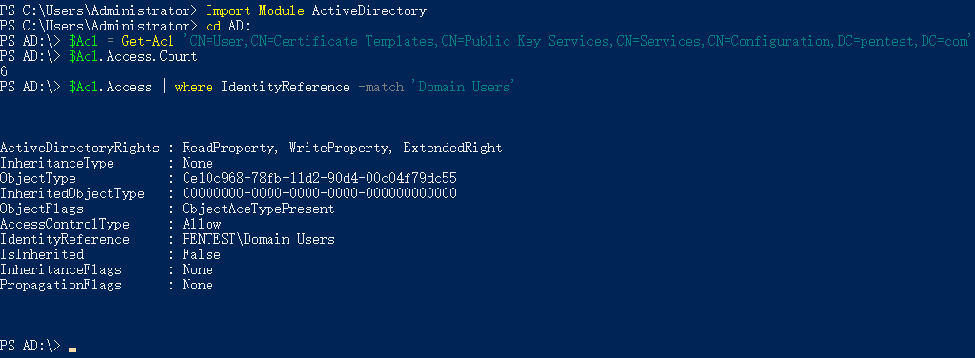Click the $Acl.Access.Count command
Image resolution: width=975 pixels, height=358 pixels.
[x=133, y=56]
